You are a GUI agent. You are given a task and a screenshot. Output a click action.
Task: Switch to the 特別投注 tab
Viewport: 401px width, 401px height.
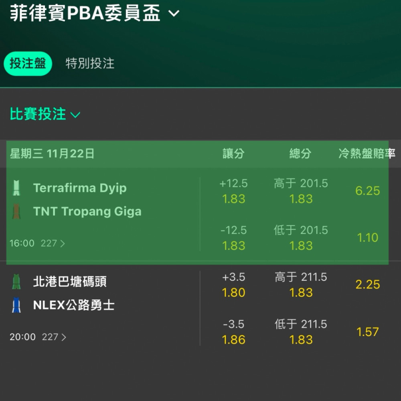tap(90, 63)
